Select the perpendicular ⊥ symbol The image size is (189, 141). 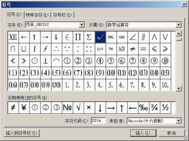click(46, 61)
